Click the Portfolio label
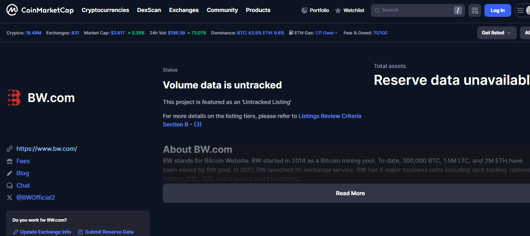The height and width of the screenshot is (236, 530). [x=320, y=10]
